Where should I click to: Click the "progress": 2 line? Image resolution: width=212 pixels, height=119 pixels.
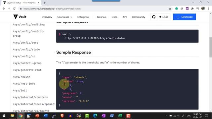pos(72,93)
